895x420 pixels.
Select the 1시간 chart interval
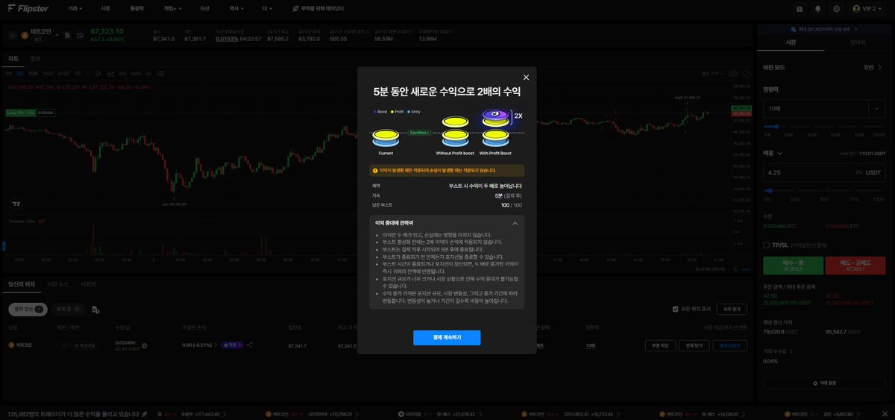[x=48, y=74]
